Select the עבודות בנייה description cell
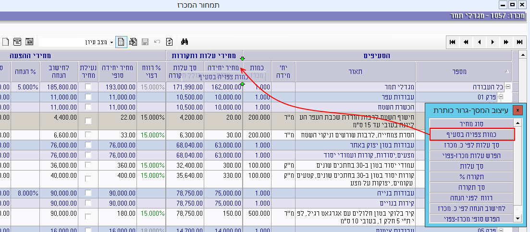 coord(355,193)
